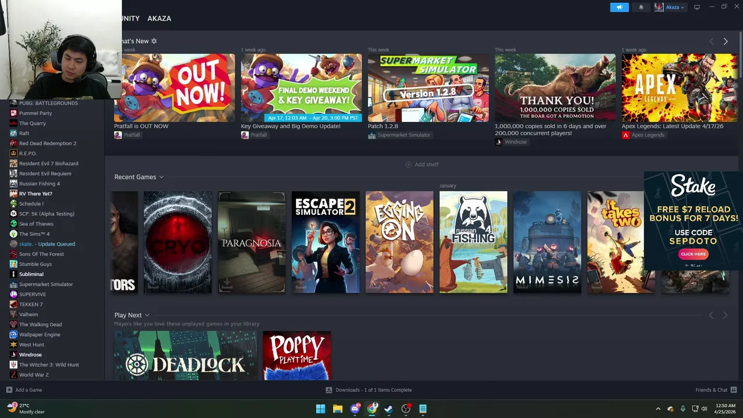Open Pratfall is OUT NOW news thumbnail

click(174, 88)
